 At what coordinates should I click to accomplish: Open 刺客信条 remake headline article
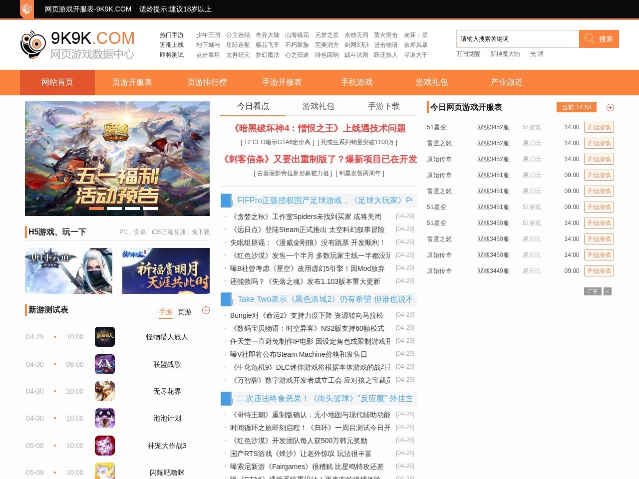pyautogui.click(x=319, y=159)
